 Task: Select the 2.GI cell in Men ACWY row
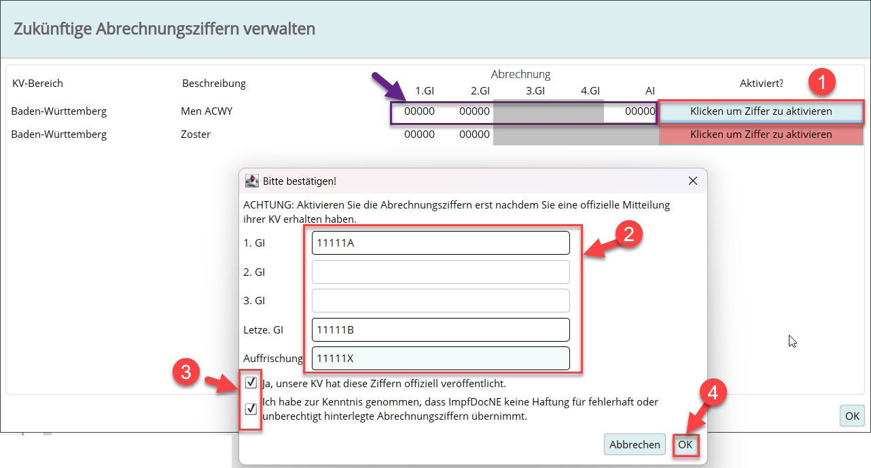[474, 111]
